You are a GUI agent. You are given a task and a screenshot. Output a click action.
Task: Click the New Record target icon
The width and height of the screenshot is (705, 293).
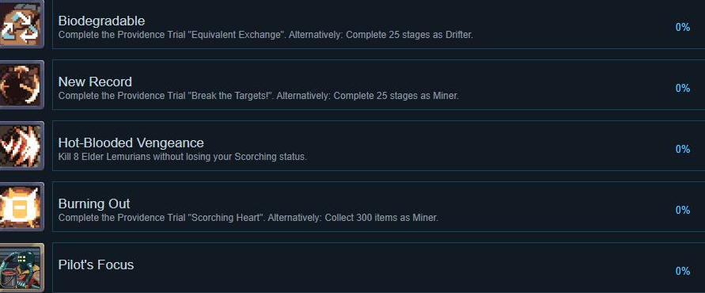pos(21,85)
